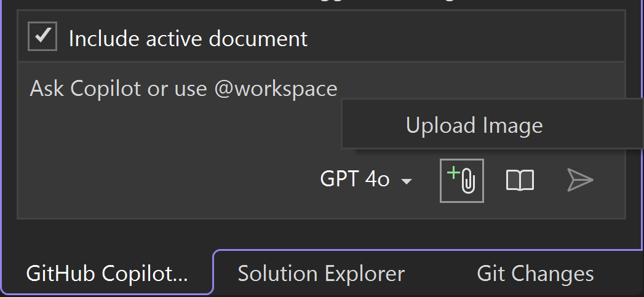Click the Upload Image tooltip

[x=474, y=125]
